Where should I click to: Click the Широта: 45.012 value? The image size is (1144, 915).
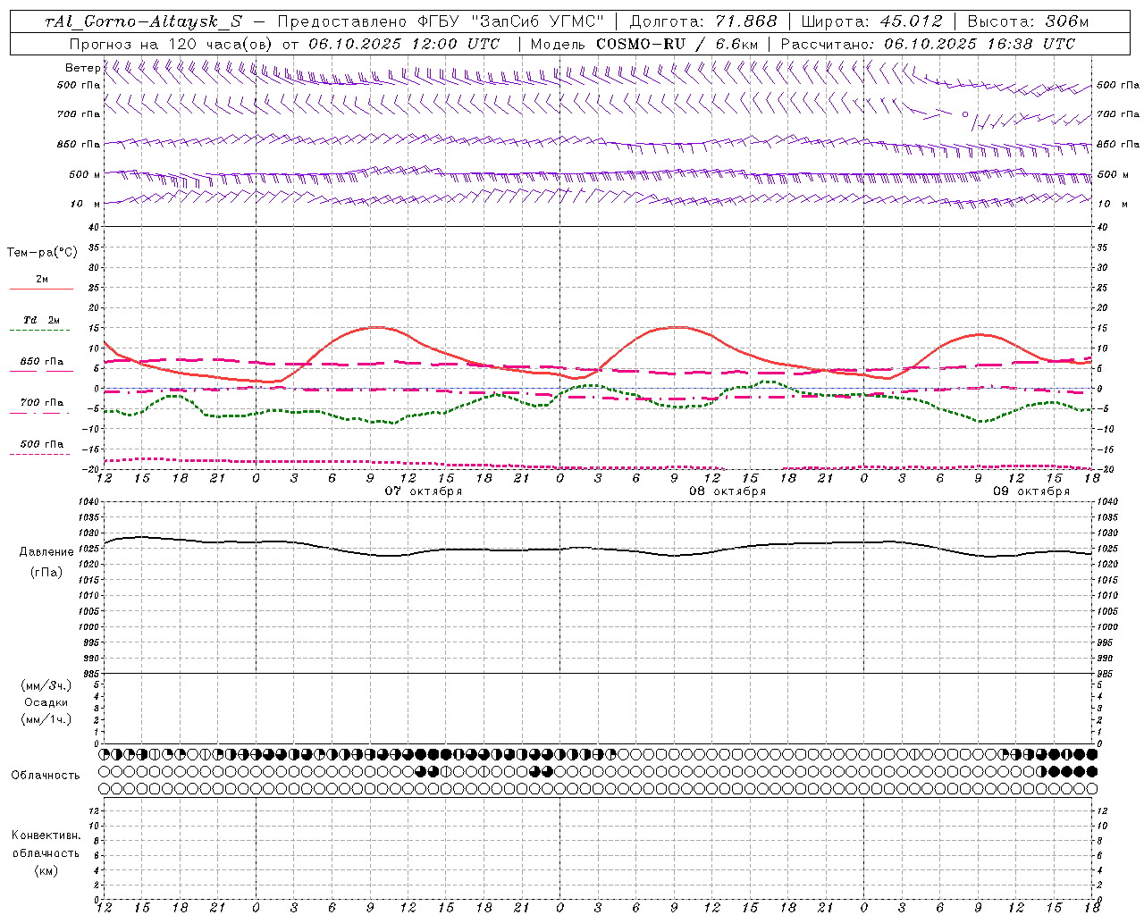(872, 22)
